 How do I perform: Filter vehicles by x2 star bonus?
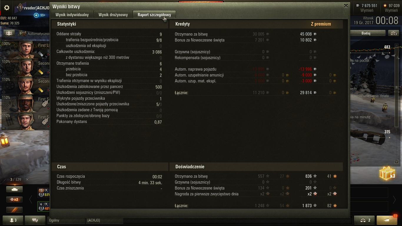click(14, 200)
